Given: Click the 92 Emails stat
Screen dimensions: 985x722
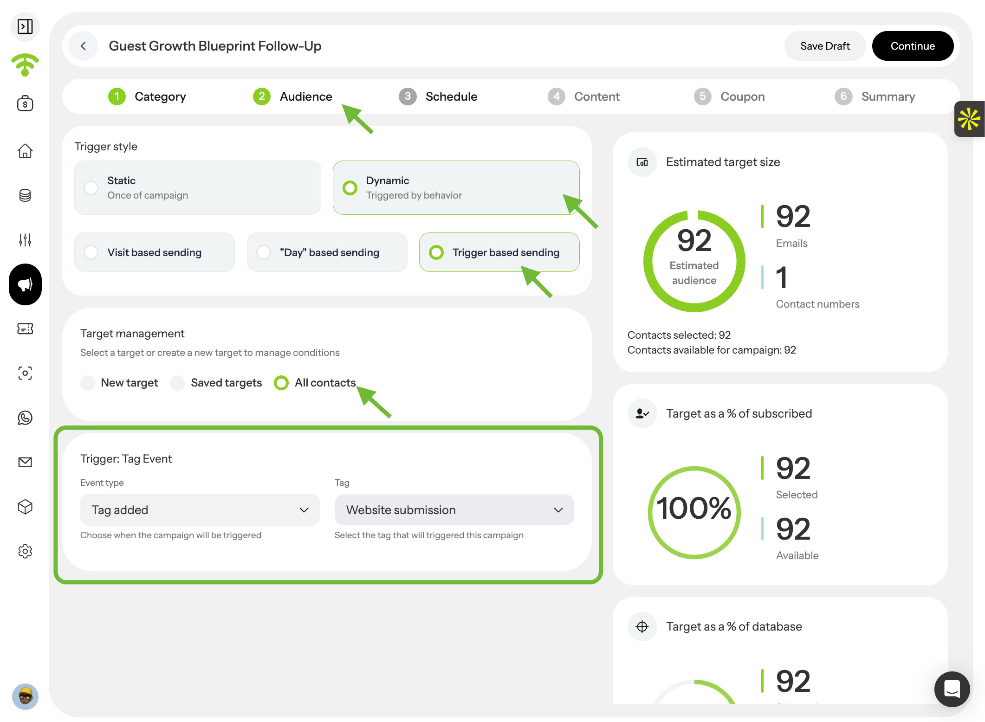Looking at the screenshot, I should [786, 226].
